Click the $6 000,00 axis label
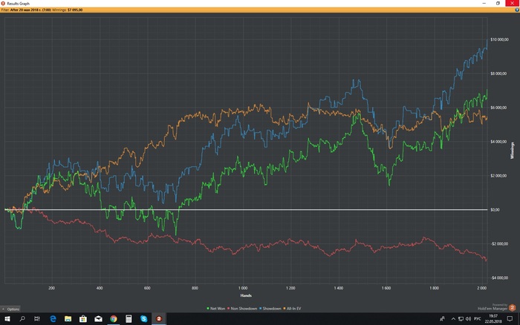The height and width of the screenshot is (325, 520). (498, 108)
